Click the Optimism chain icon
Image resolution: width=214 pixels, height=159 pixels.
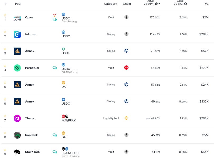126,68
